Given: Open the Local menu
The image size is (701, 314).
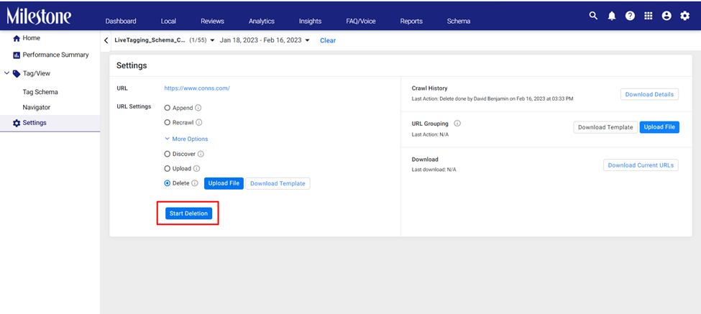Looking at the screenshot, I should click(168, 21).
